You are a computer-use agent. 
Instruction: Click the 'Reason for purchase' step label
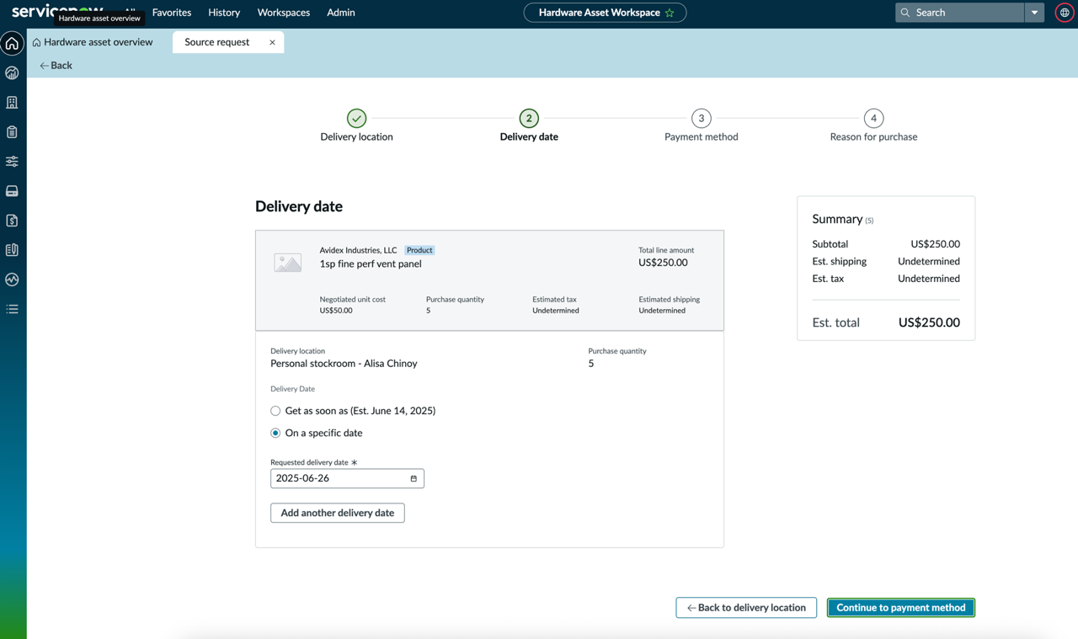pyautogui.click(x=873, y=136)
